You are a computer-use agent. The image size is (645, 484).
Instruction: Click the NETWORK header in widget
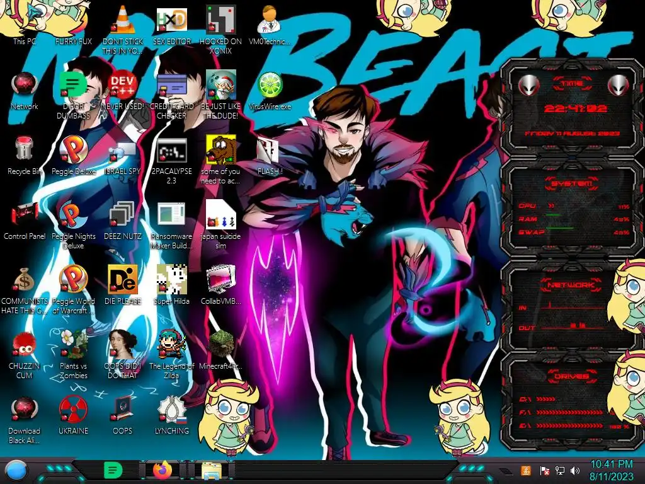pos(571,285)
